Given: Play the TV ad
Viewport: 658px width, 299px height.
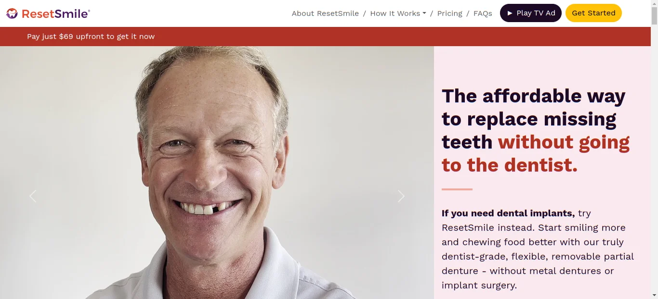Looking at the screenshot, I should pos(530,13).
